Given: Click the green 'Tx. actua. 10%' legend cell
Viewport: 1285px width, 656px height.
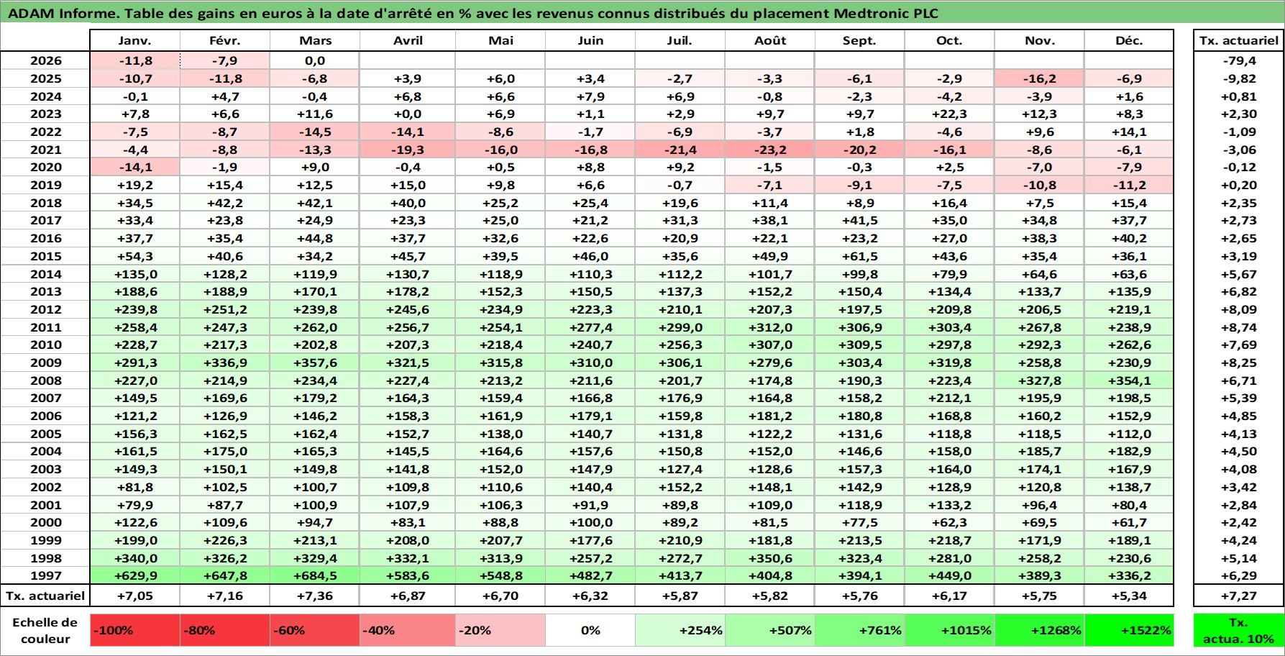Looking at the screenshot, I should (1238, 630).
